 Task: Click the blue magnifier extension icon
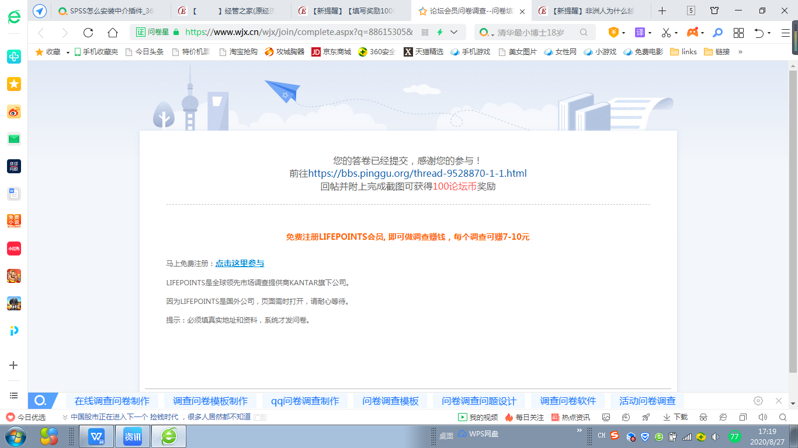[x=718, y=33]
